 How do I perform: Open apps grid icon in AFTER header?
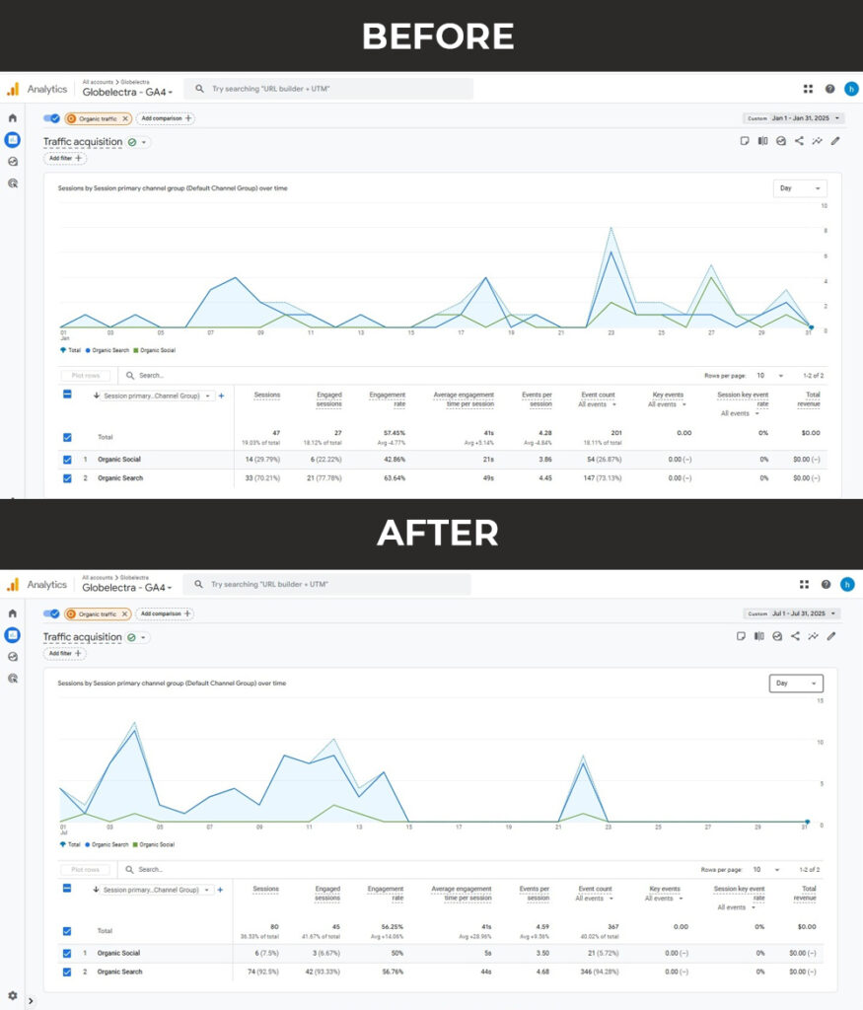tap(805, 584)
